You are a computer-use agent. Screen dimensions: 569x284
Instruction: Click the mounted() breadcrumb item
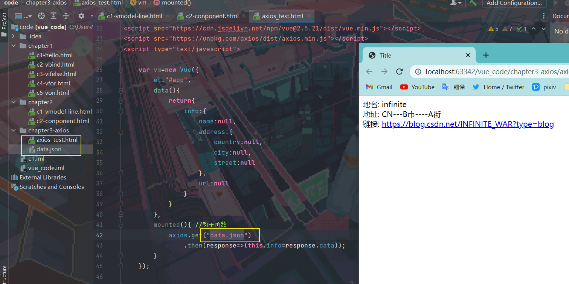[x=172, y=3]
